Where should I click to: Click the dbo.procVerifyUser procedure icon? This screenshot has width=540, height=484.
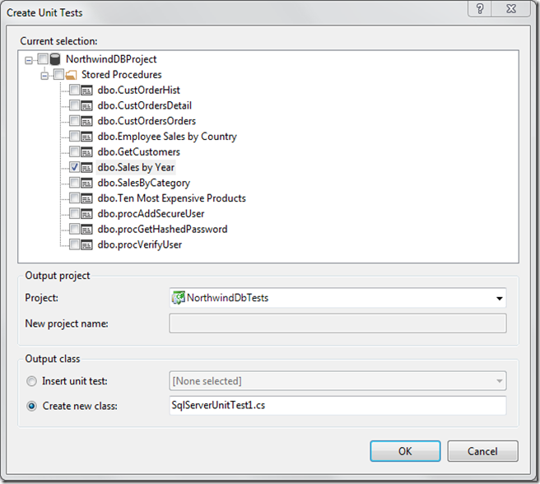coord(86,245)
